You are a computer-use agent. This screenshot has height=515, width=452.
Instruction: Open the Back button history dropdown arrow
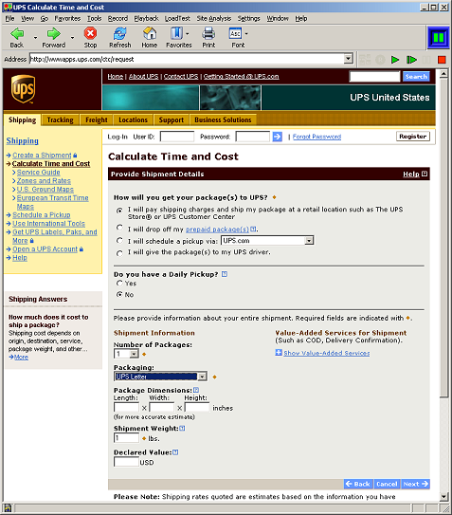point(35,37)
